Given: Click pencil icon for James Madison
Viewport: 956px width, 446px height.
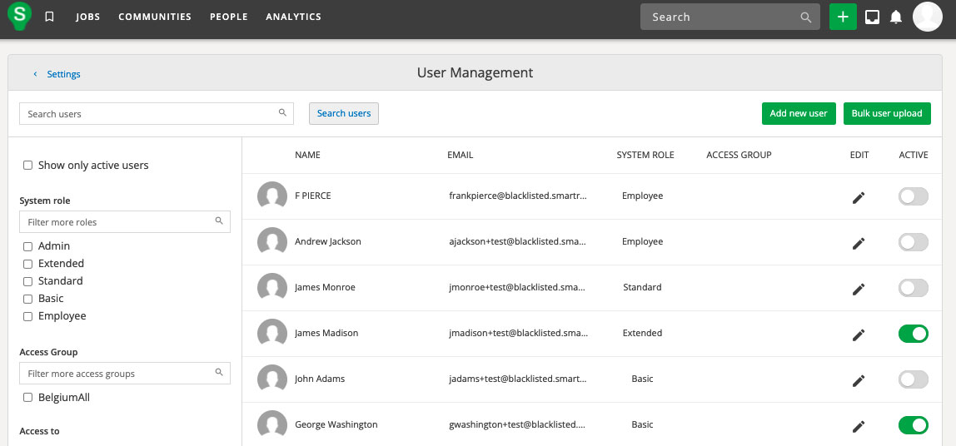Looking at the screenshot, I should (x=859, y=334).
